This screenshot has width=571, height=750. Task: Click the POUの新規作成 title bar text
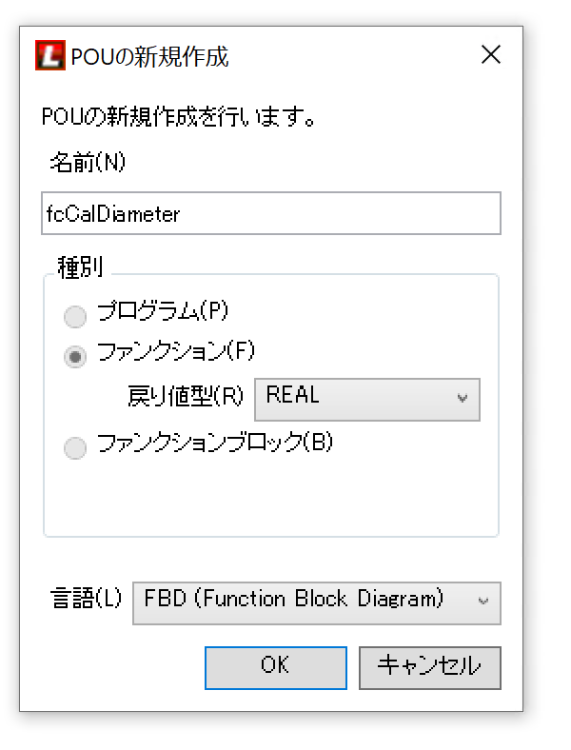149,56
